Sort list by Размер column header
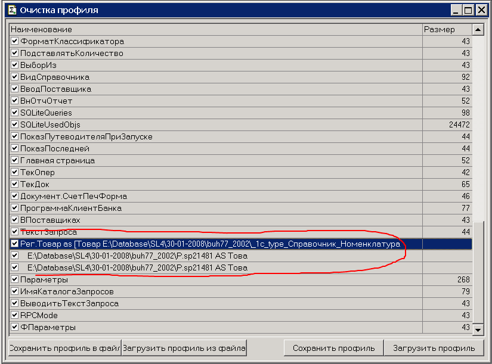This screenshot has width=492, height=364. (446, 29)
